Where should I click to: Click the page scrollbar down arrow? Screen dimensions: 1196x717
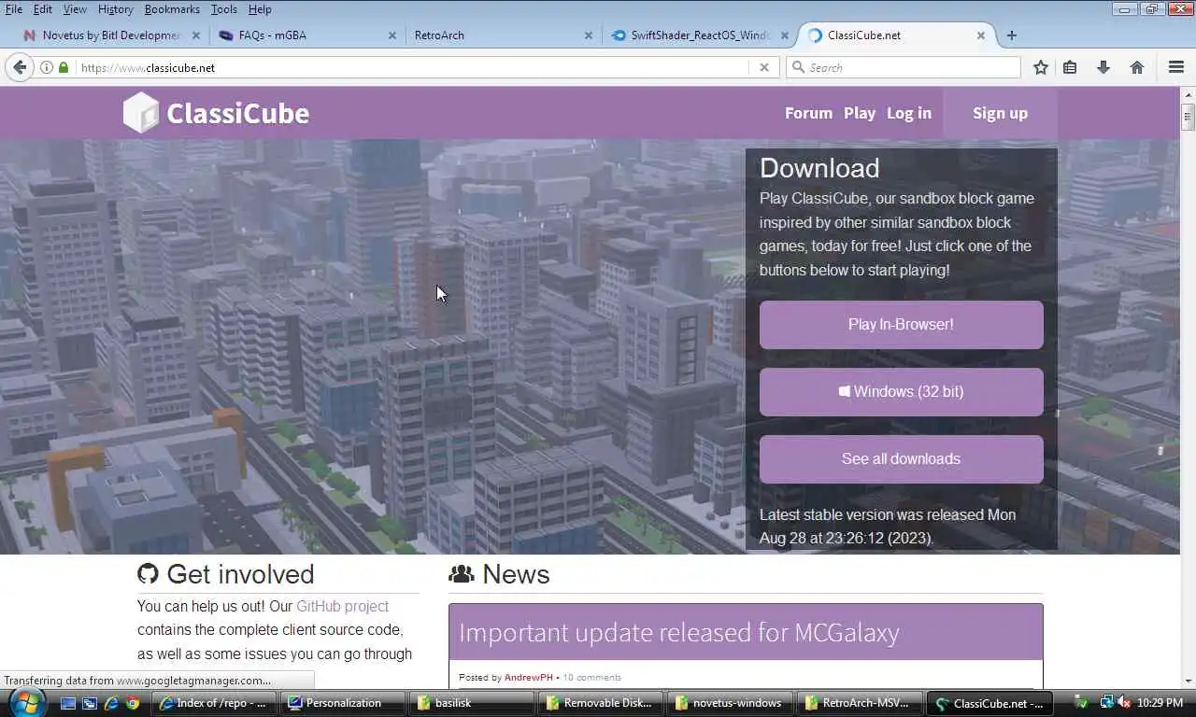tap(1188, 681)
